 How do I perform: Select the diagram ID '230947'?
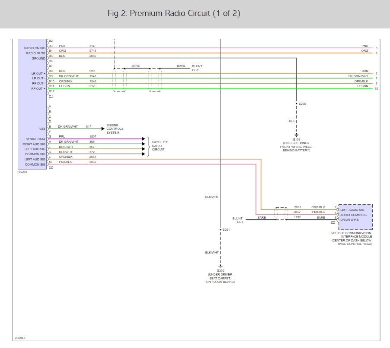tap(20, 338)
